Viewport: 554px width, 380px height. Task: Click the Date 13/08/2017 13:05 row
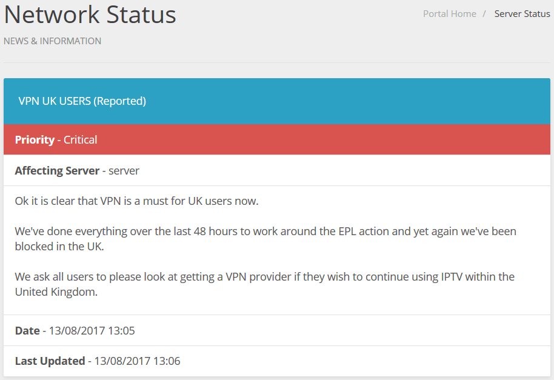(x=277, y=330)
